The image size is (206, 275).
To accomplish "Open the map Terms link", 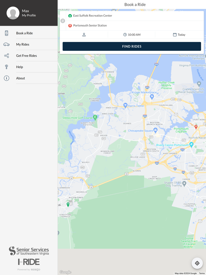I will click(x=202, y=274).
